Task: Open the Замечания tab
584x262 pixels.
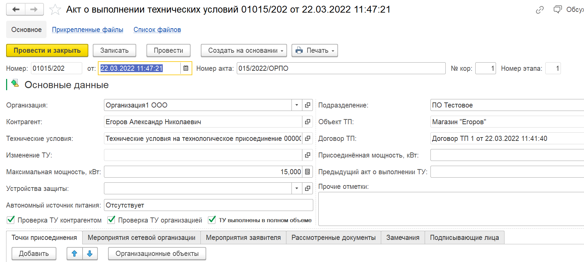Action: [403, 238]
